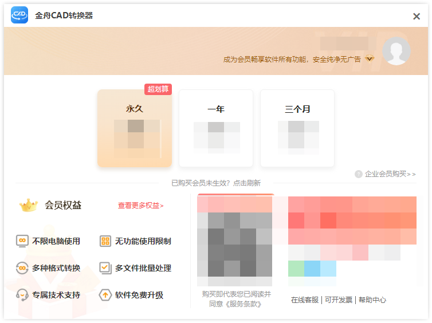Click the 超划算 badge
Viewport: 432px width, 323px height.
point(158,89)
